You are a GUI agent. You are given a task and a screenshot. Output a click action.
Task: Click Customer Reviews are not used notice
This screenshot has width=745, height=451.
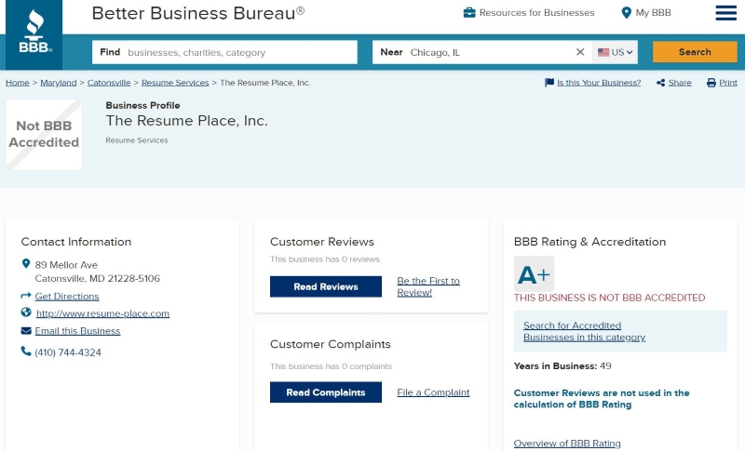tap(601, 398)
